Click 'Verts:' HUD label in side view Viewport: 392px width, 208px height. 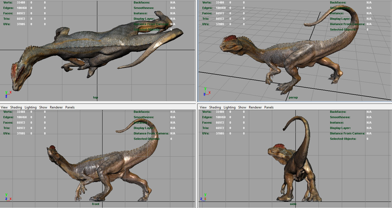(207, 112)
